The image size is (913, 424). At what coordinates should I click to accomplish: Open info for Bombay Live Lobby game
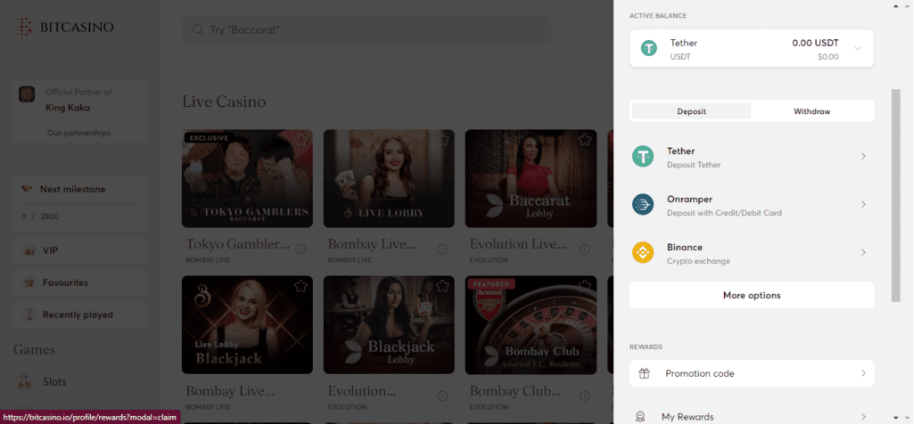pyautogui.click(x=442, y=249)
